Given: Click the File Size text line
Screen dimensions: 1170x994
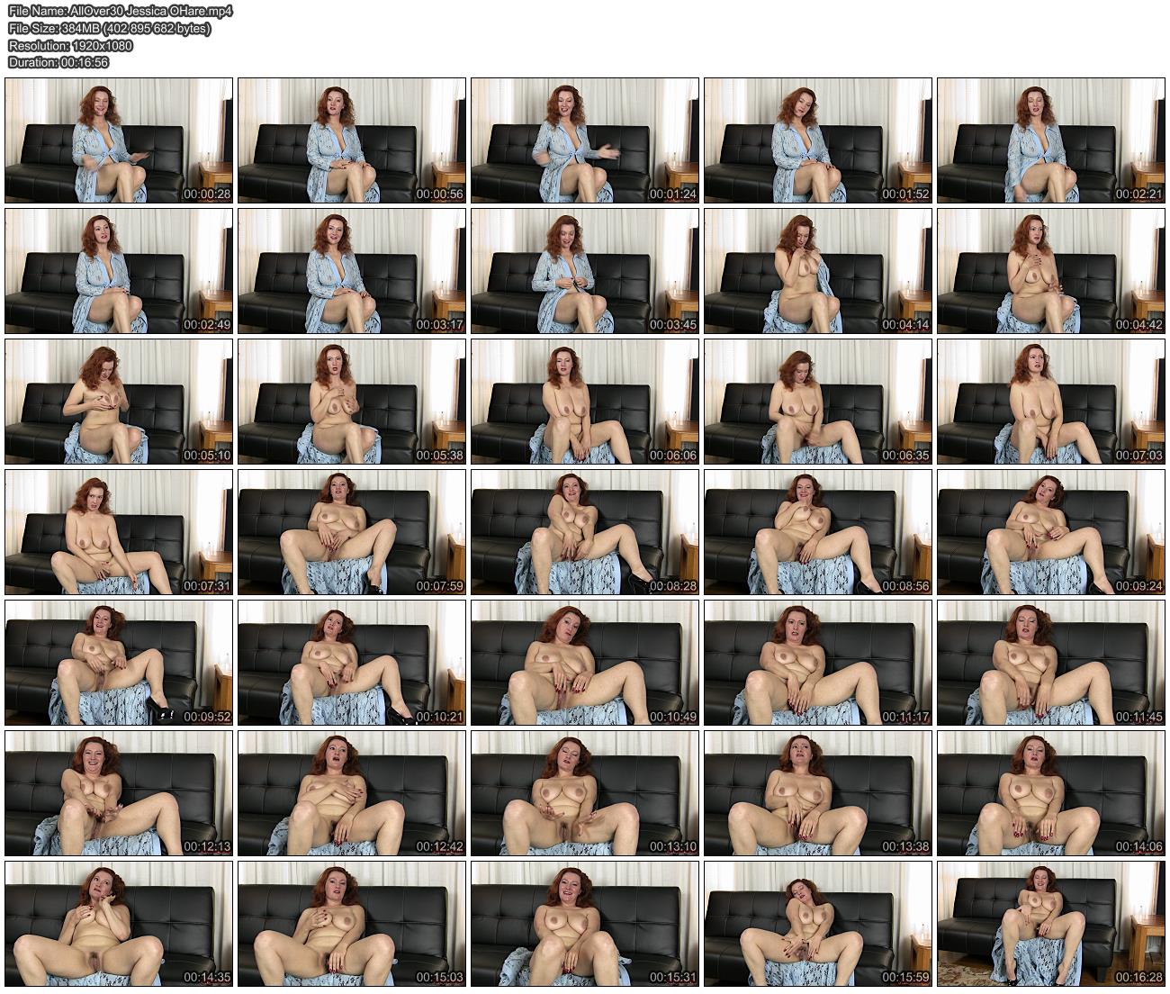Looking at the screenshot, I should [x=110, y=29].
